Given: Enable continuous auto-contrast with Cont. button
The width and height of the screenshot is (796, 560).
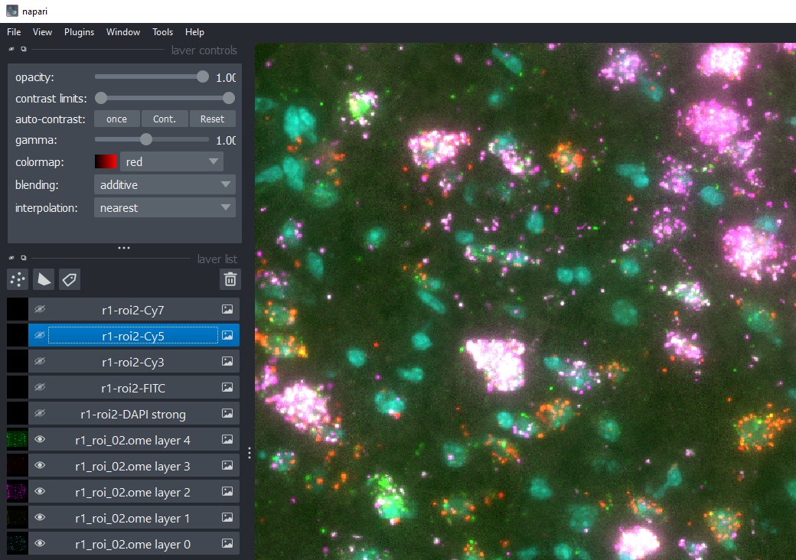Looking at the screenshot, I should [x=165, y=119].
